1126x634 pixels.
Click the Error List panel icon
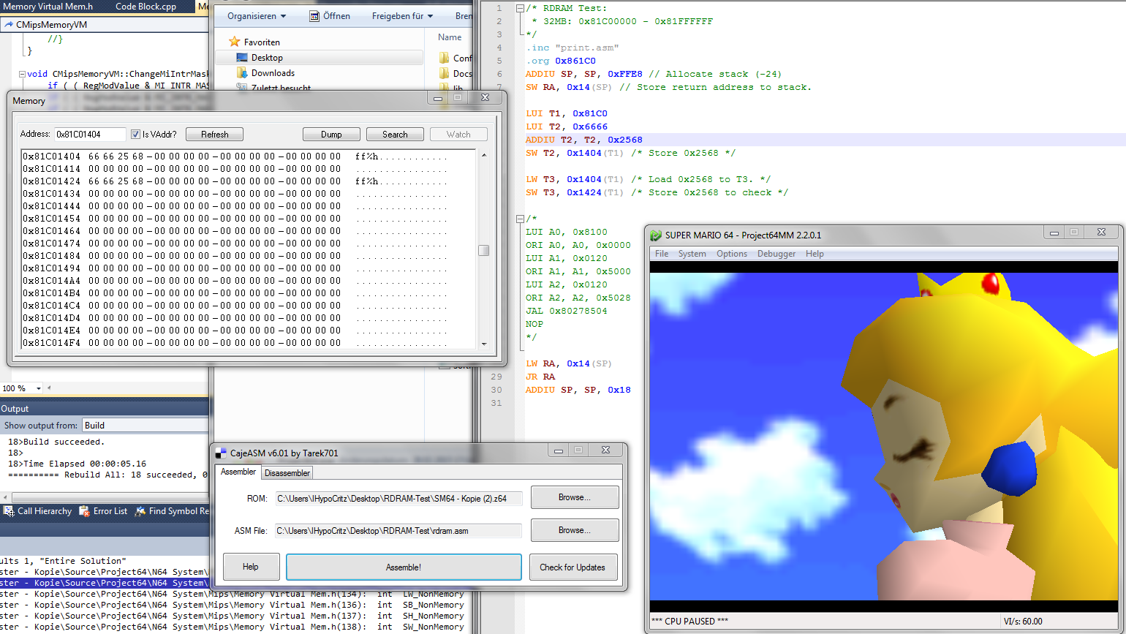85,511
